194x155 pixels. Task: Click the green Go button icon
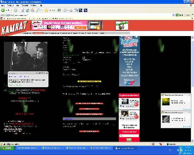pos(177,15)
